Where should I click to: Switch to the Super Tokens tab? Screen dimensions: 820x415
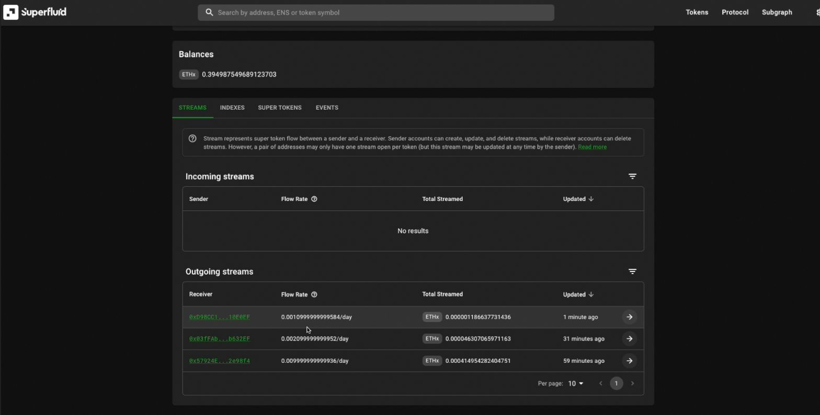tap(280, 108)
